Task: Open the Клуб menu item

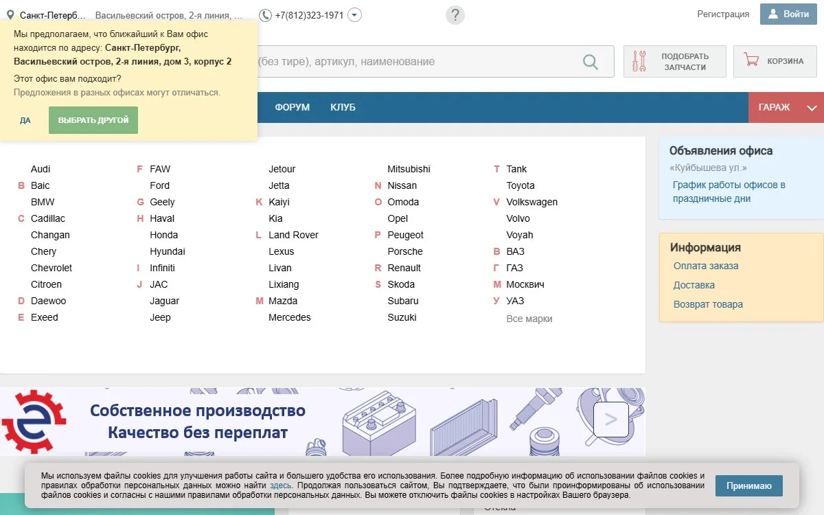Action: pos(343,107)
